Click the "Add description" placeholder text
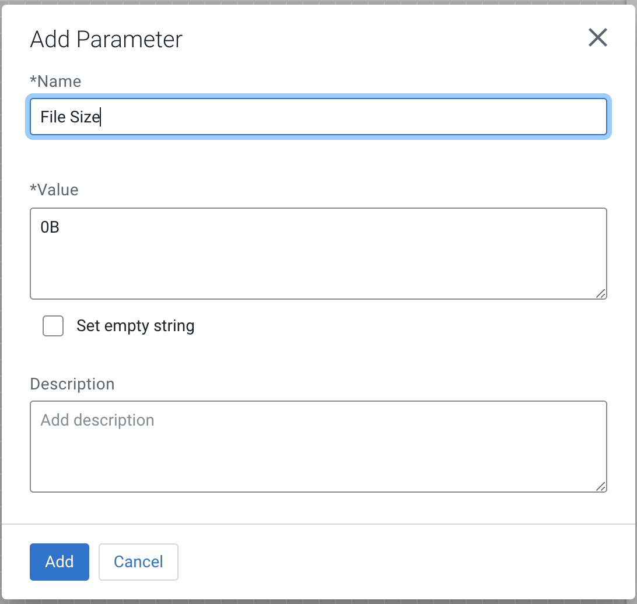 coord(97,420)
